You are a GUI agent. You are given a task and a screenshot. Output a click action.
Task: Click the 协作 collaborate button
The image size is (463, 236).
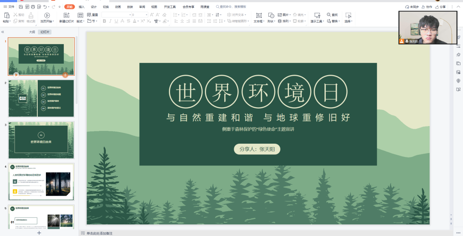point(427,7)
